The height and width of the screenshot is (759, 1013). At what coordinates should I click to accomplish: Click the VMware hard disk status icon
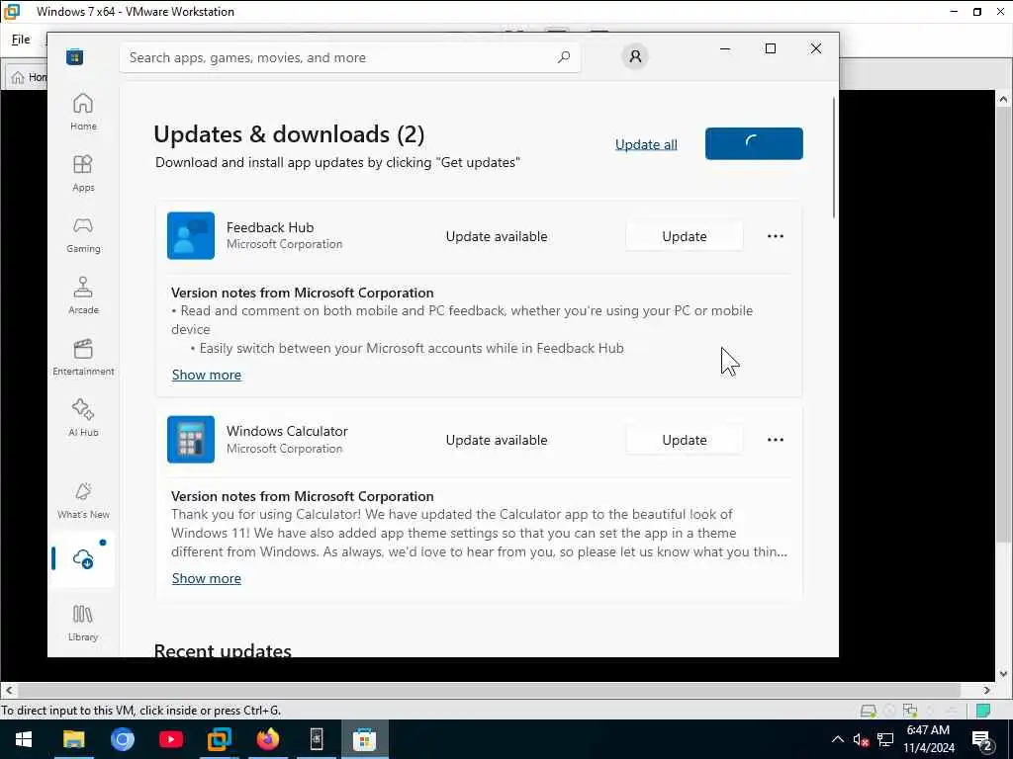pyautogui.click(x=869, y=711)
